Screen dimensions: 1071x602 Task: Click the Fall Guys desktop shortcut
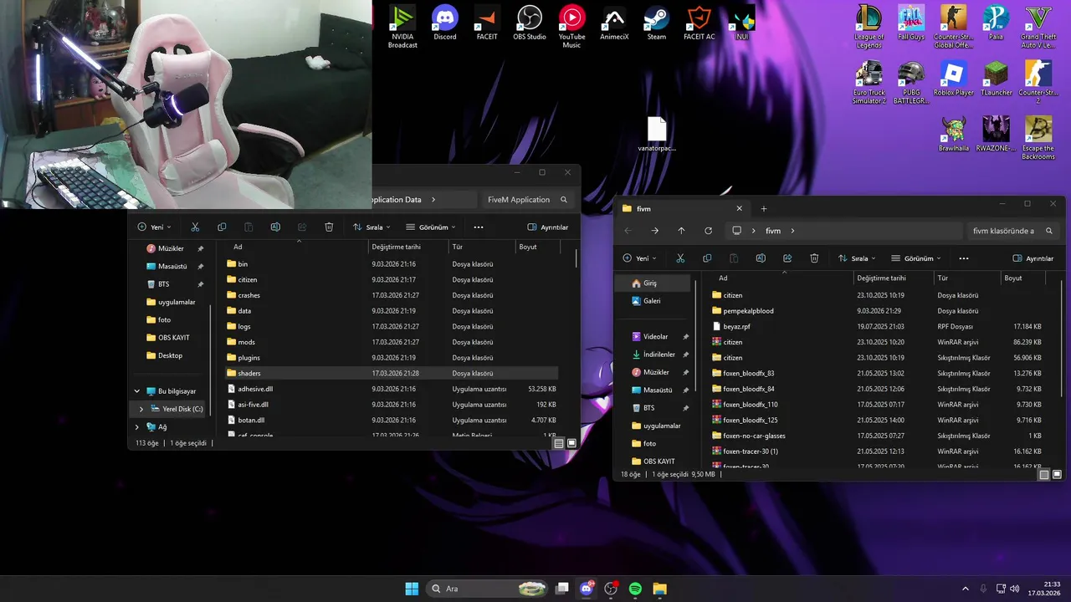coord(911,23)
